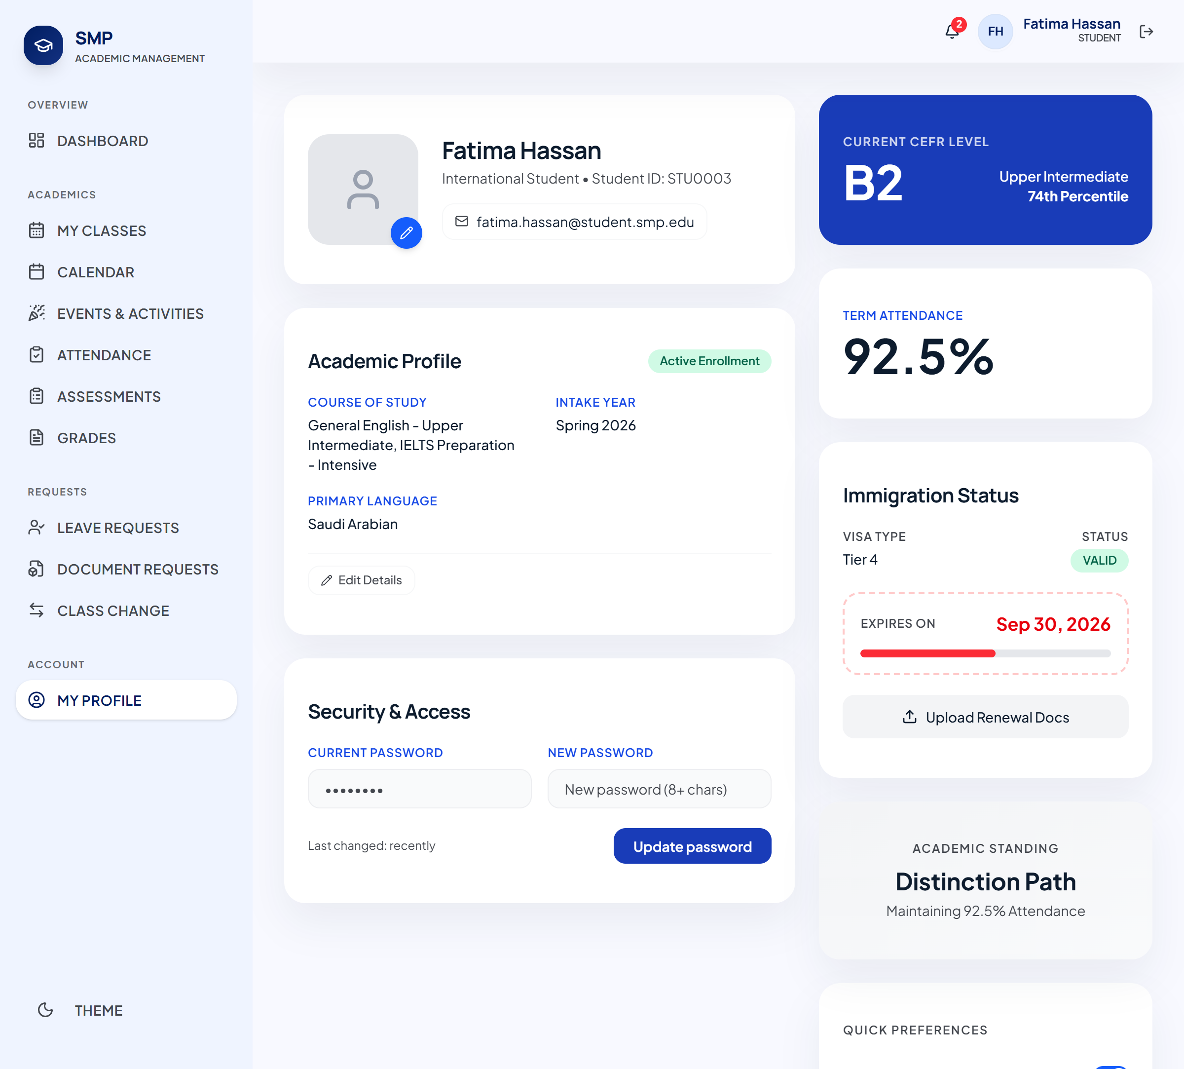Click the Assessments clipboard icon
This screenshot has height=1069, width=1184.
pyautogui.click(x=37, y=396)
